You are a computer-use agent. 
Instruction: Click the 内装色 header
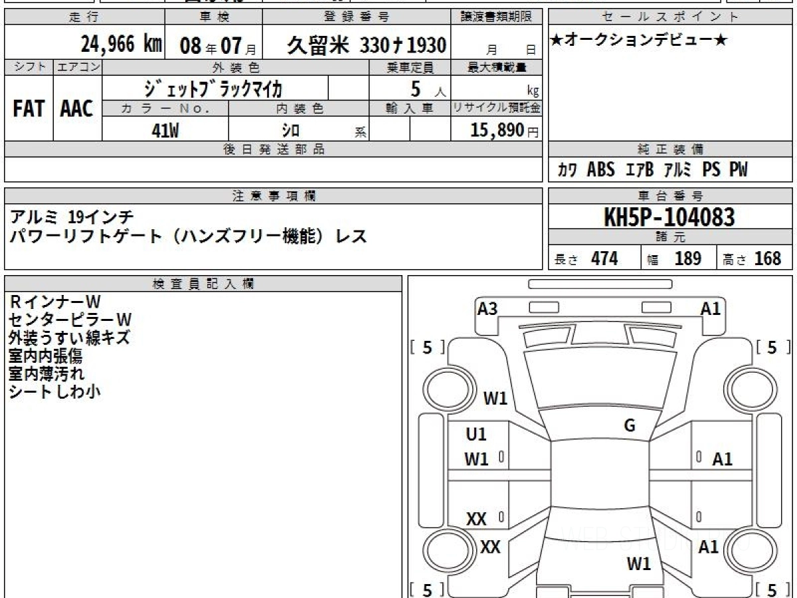[x=299, y=108]
